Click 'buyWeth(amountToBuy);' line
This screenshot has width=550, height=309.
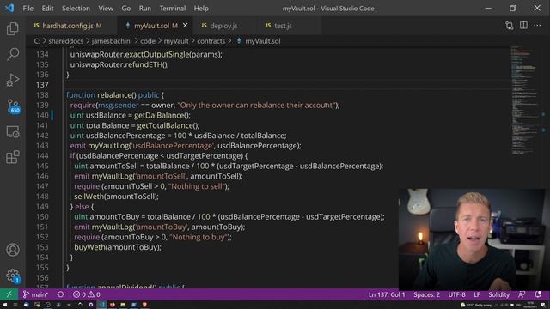(x=118, y=247)
